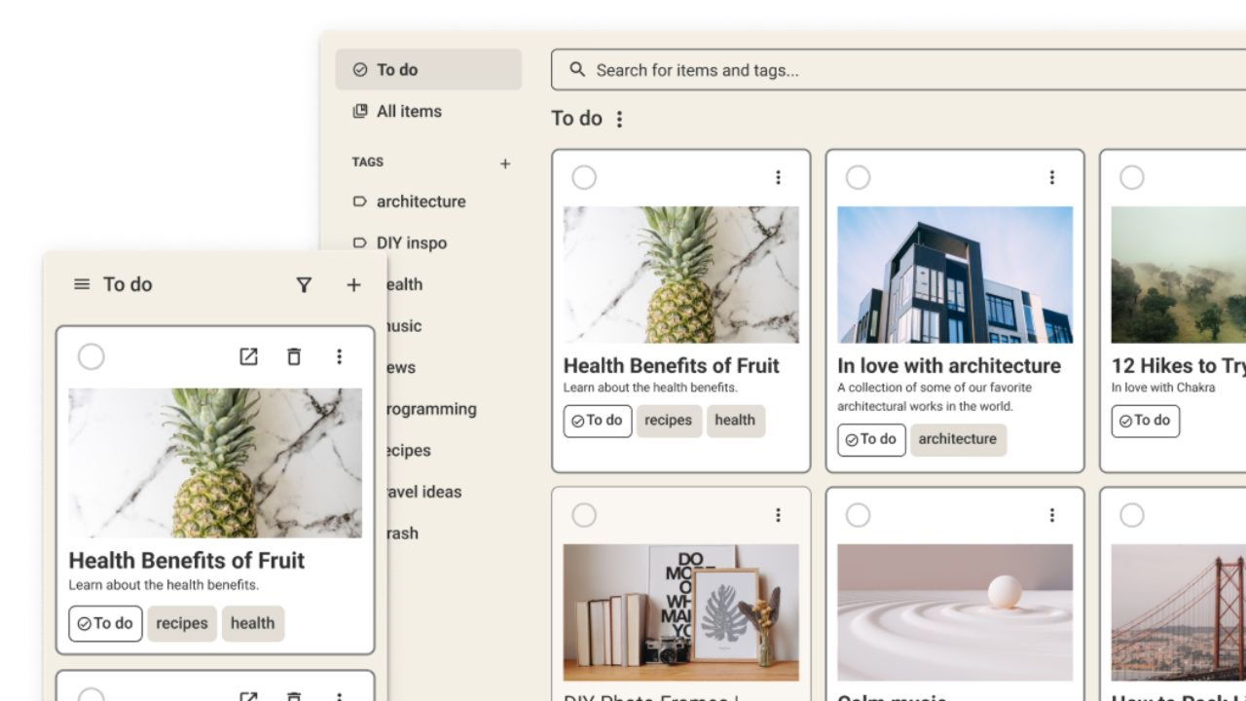
Task: Focus the Search for items and tags field
Action: click(x=898, y=70)
